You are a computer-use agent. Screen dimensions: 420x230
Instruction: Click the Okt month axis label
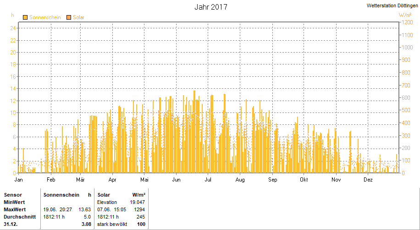click(x=304, y=180)
